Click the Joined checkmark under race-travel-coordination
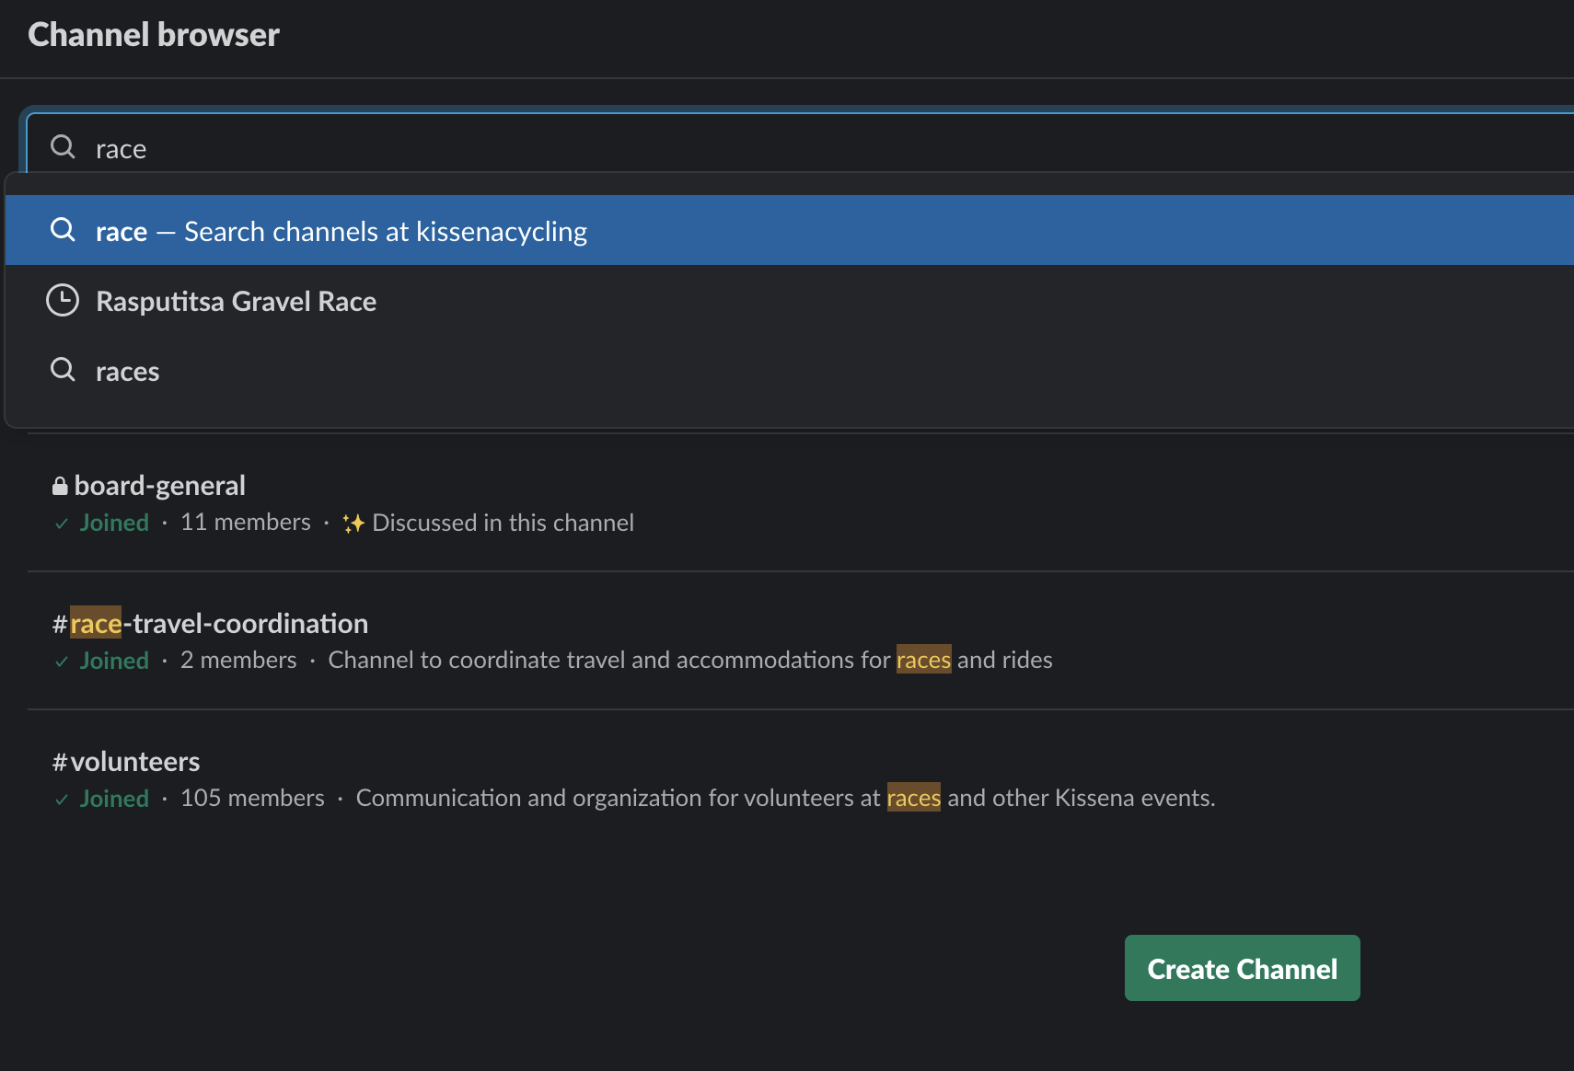1574x1071 pixels. (x=62, y=662)
